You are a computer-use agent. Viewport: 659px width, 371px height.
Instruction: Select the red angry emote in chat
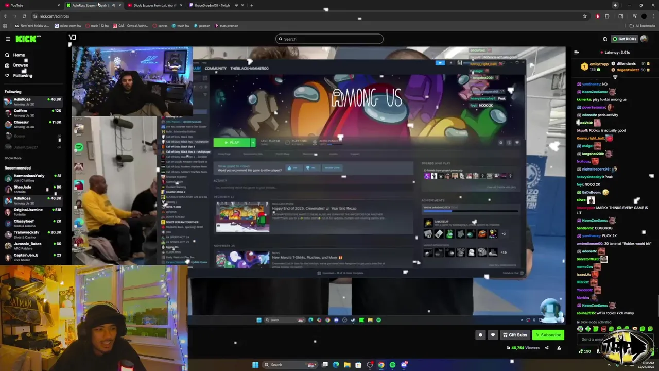point(603,329)
